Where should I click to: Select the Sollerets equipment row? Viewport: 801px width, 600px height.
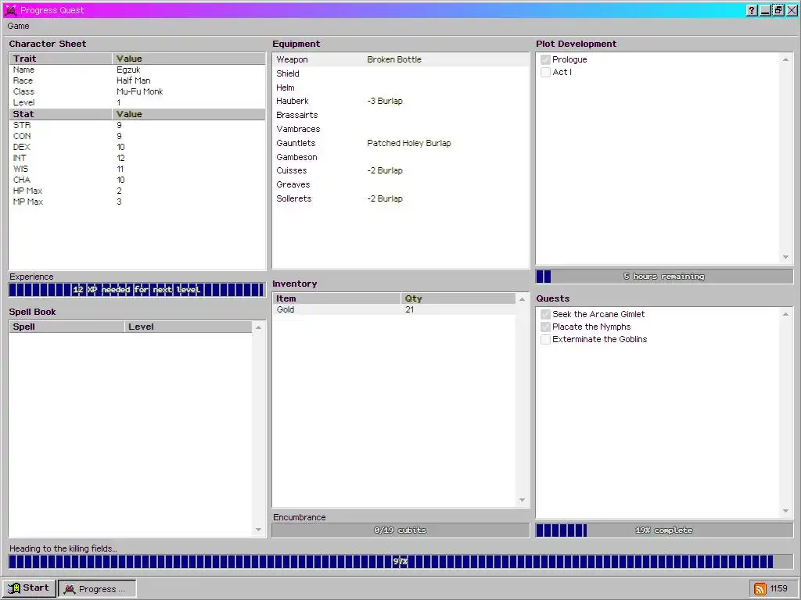tap(400, 198)
